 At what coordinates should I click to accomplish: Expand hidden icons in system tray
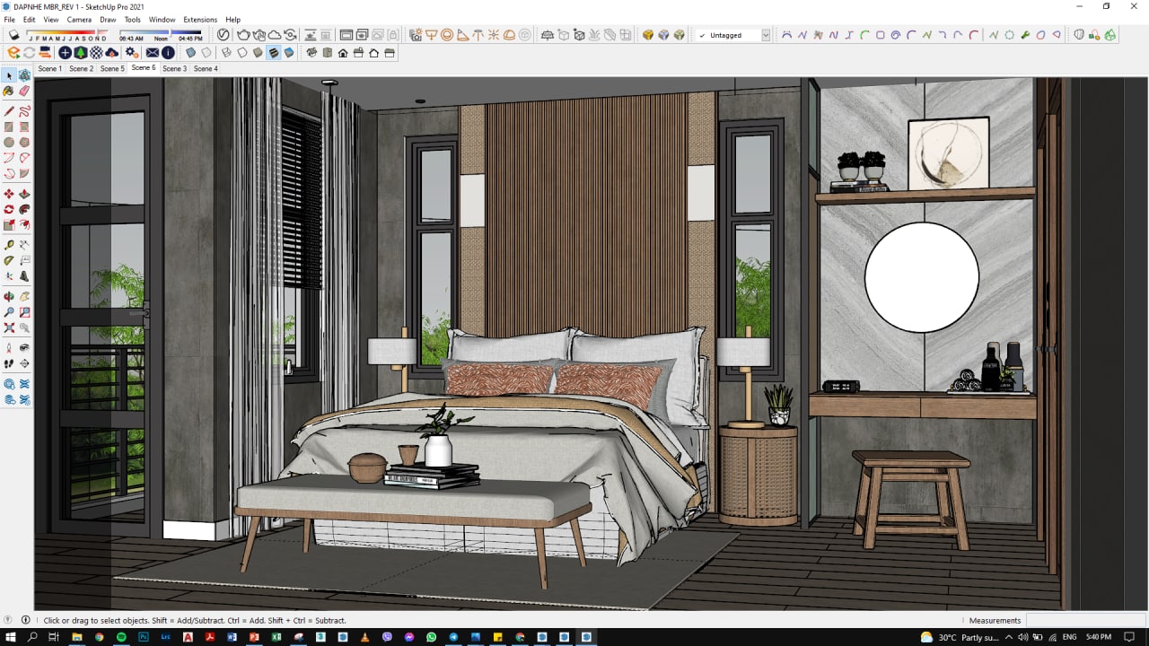(1008, 638)
